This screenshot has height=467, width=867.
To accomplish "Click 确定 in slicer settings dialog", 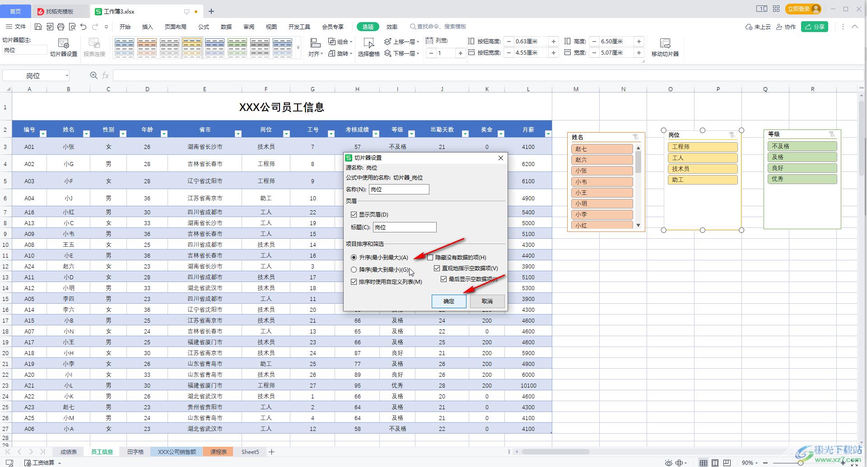I will [x=449, y=301].
